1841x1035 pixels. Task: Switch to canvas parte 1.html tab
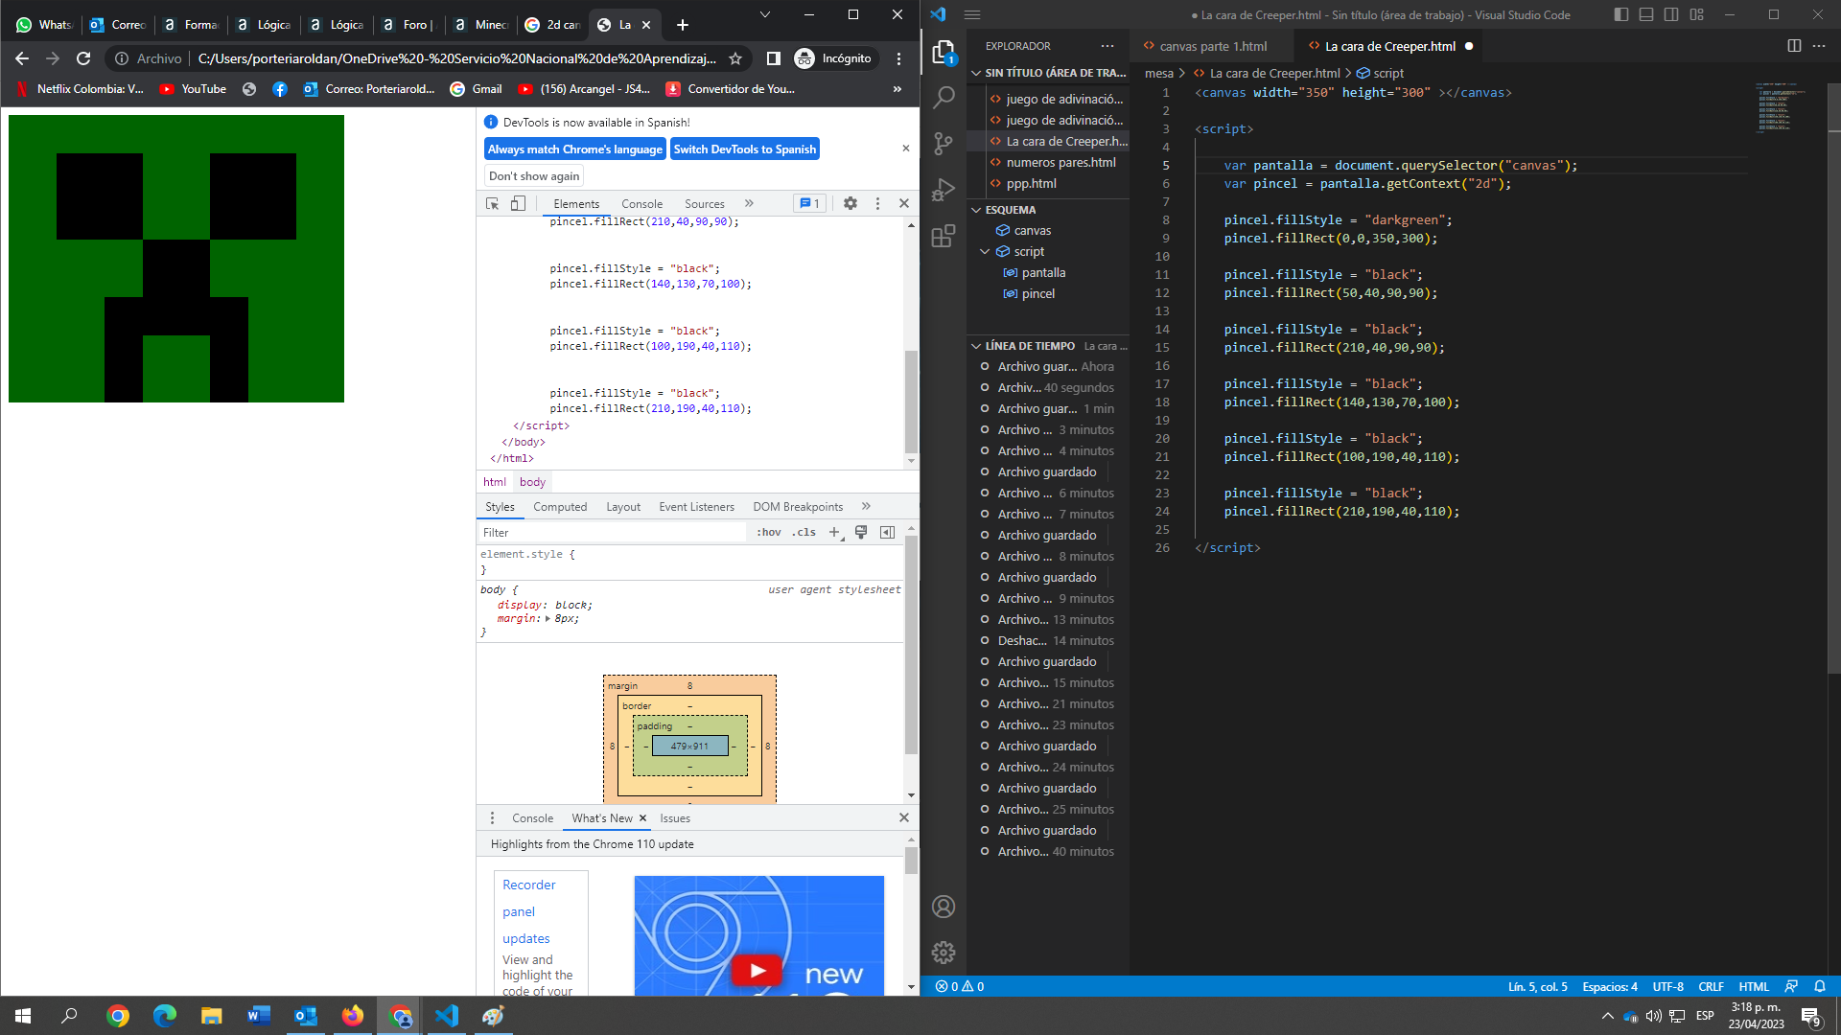click(1213, 46)
